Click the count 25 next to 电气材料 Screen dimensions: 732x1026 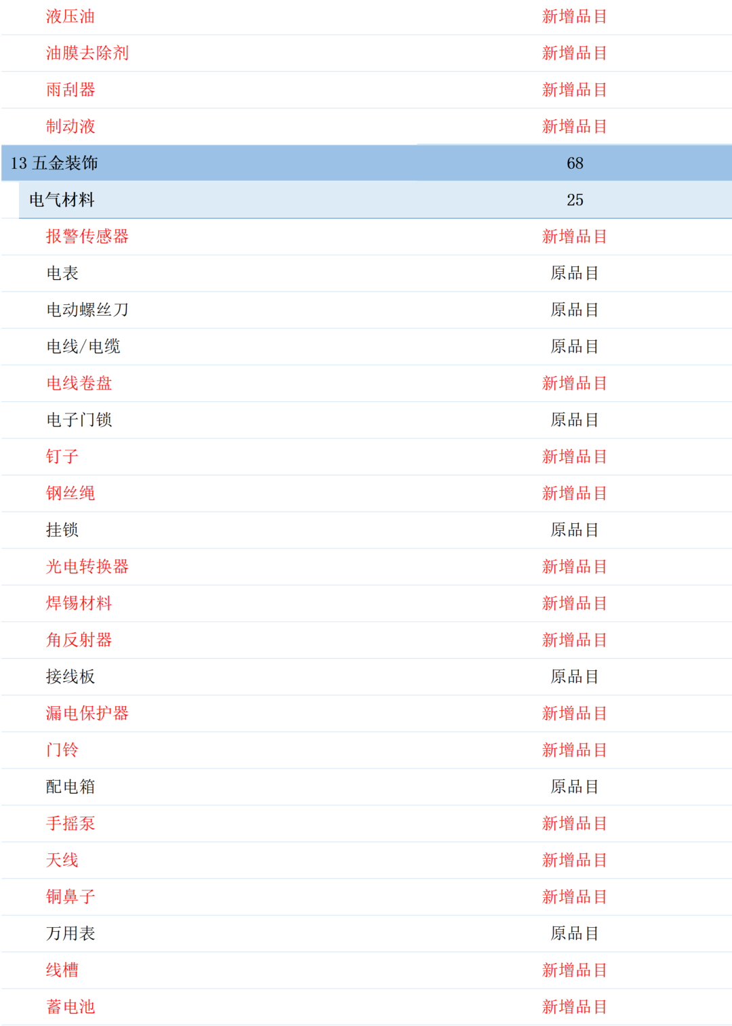tap(575, 200)
